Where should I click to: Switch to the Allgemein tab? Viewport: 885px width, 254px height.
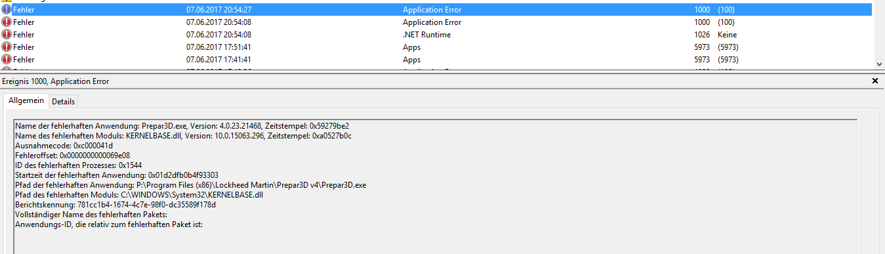pyautogui.click(x=26, y=100)
